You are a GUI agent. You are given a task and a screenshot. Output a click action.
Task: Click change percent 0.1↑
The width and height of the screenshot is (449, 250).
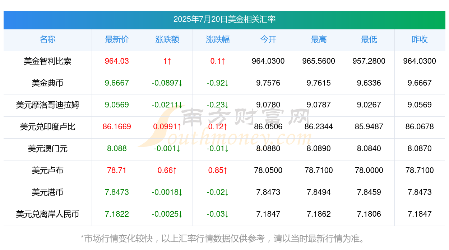click(218, 61)
